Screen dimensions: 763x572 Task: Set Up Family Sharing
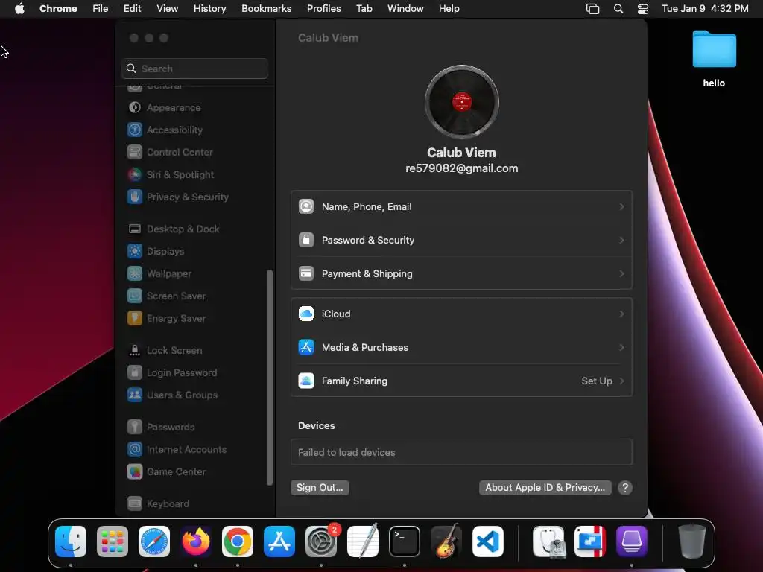click(x=461, y=381)
